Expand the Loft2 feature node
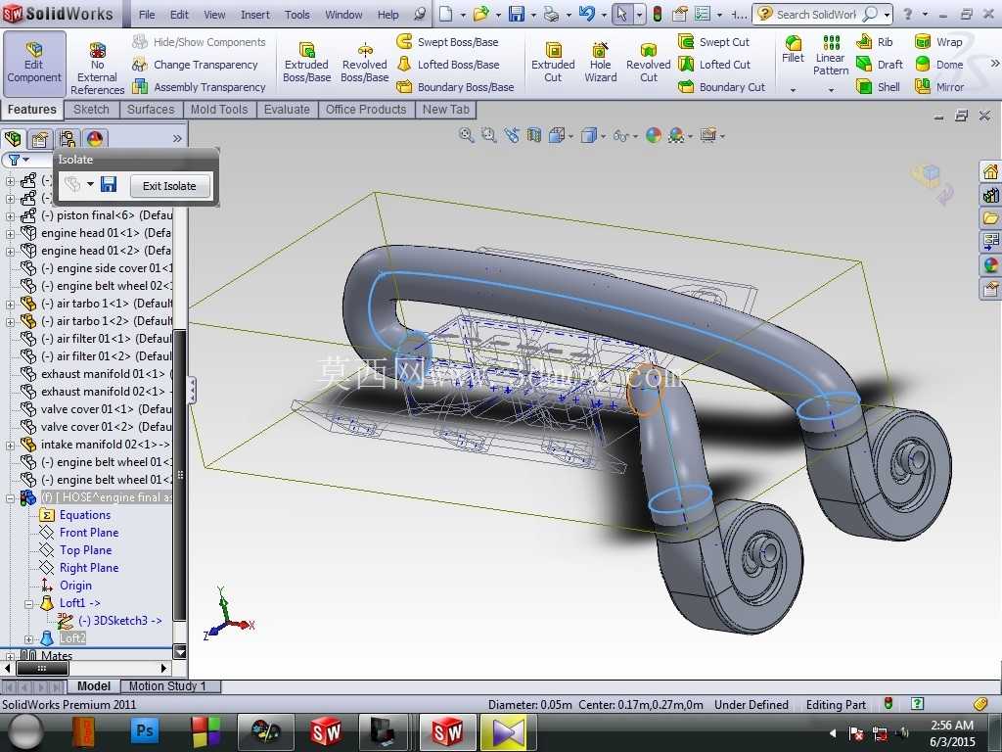This screenshot has width=1002, height=752. pos(28,638)
